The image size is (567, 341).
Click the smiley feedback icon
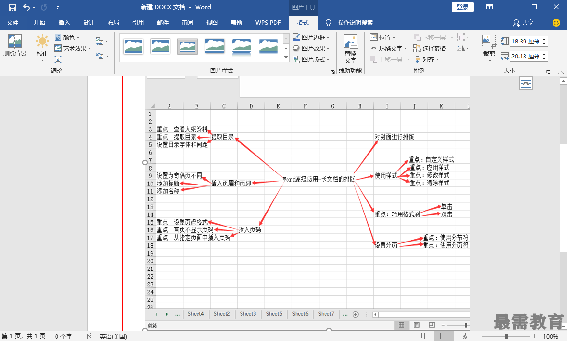556,22
